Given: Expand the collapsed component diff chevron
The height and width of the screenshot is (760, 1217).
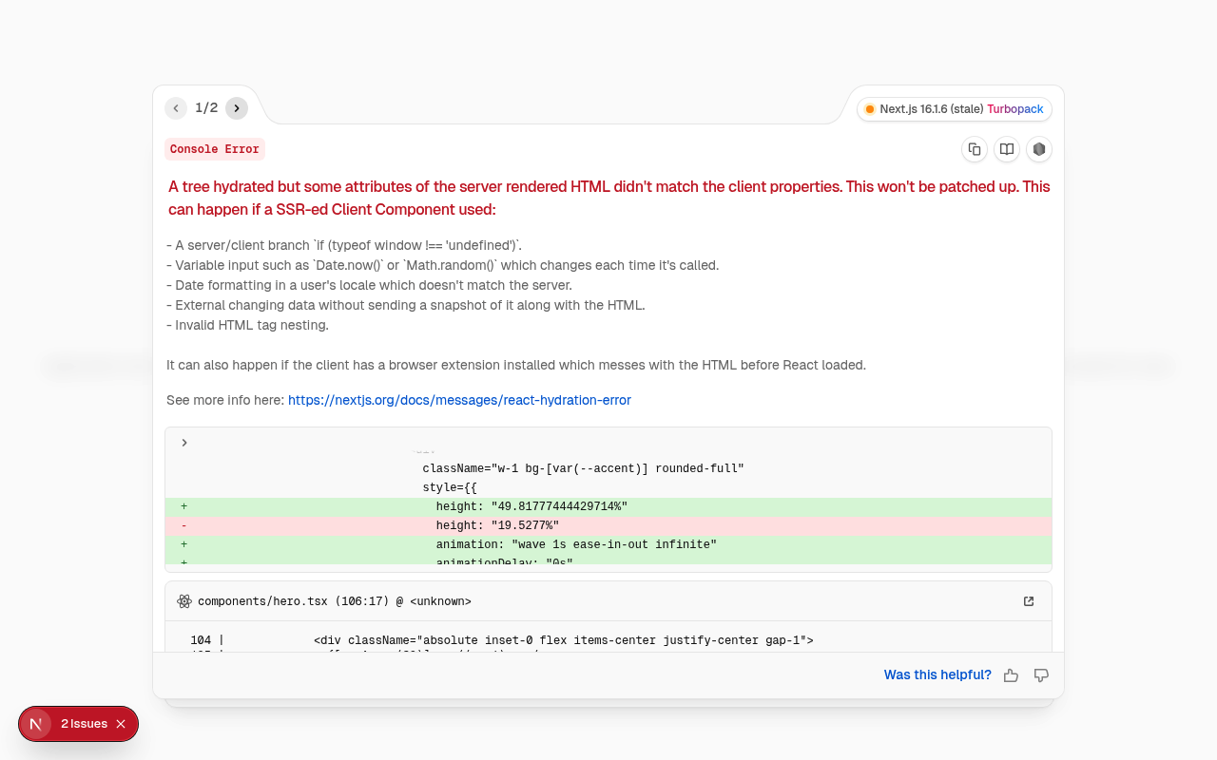Looking at the screenshot, I should pos(184,443).
